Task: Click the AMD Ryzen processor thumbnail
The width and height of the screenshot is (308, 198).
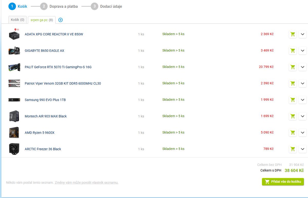Action: tap(14, 133)
